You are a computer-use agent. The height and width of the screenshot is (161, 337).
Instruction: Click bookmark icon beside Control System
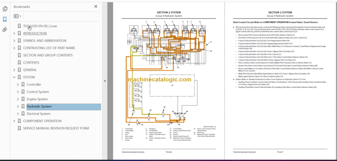[x=23, y=92]
